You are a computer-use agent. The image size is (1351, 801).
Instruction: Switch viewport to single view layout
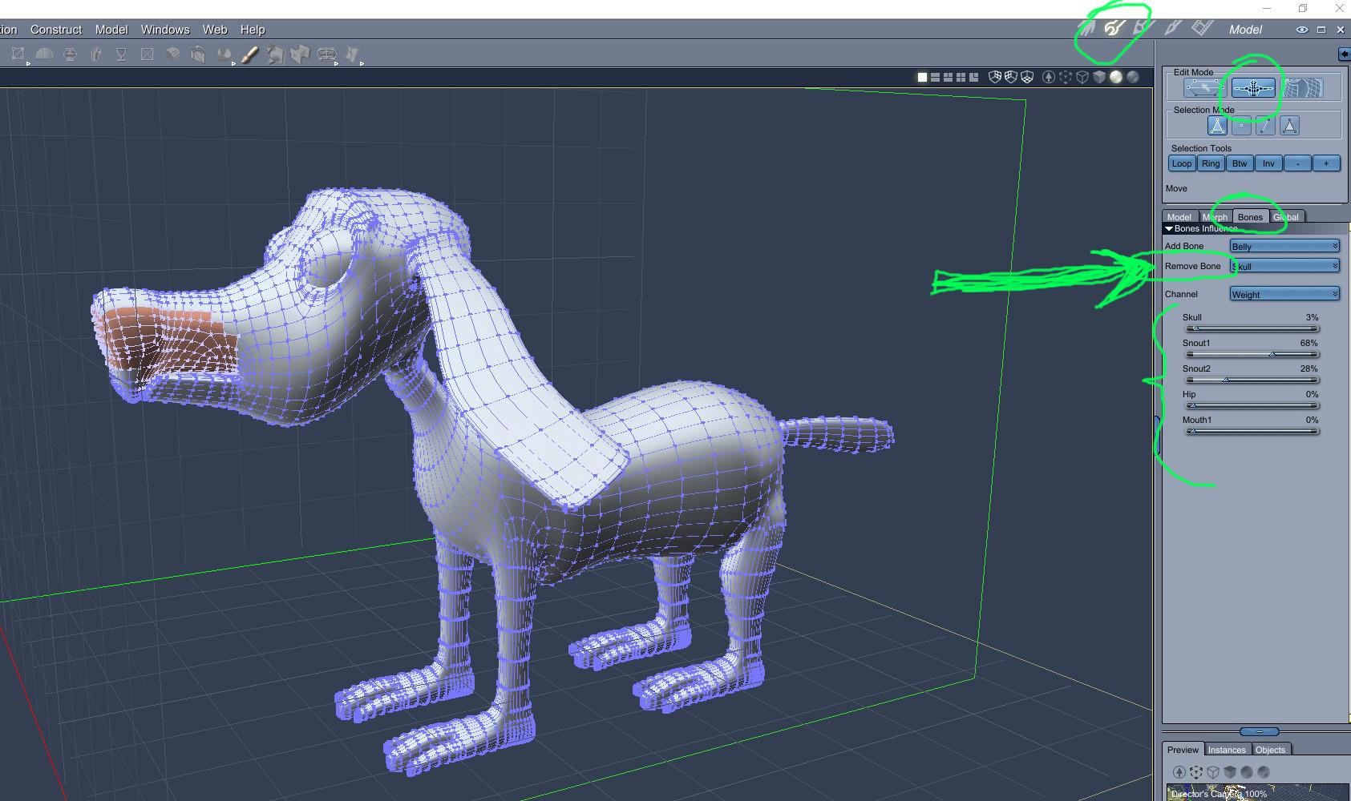point(922,78)
